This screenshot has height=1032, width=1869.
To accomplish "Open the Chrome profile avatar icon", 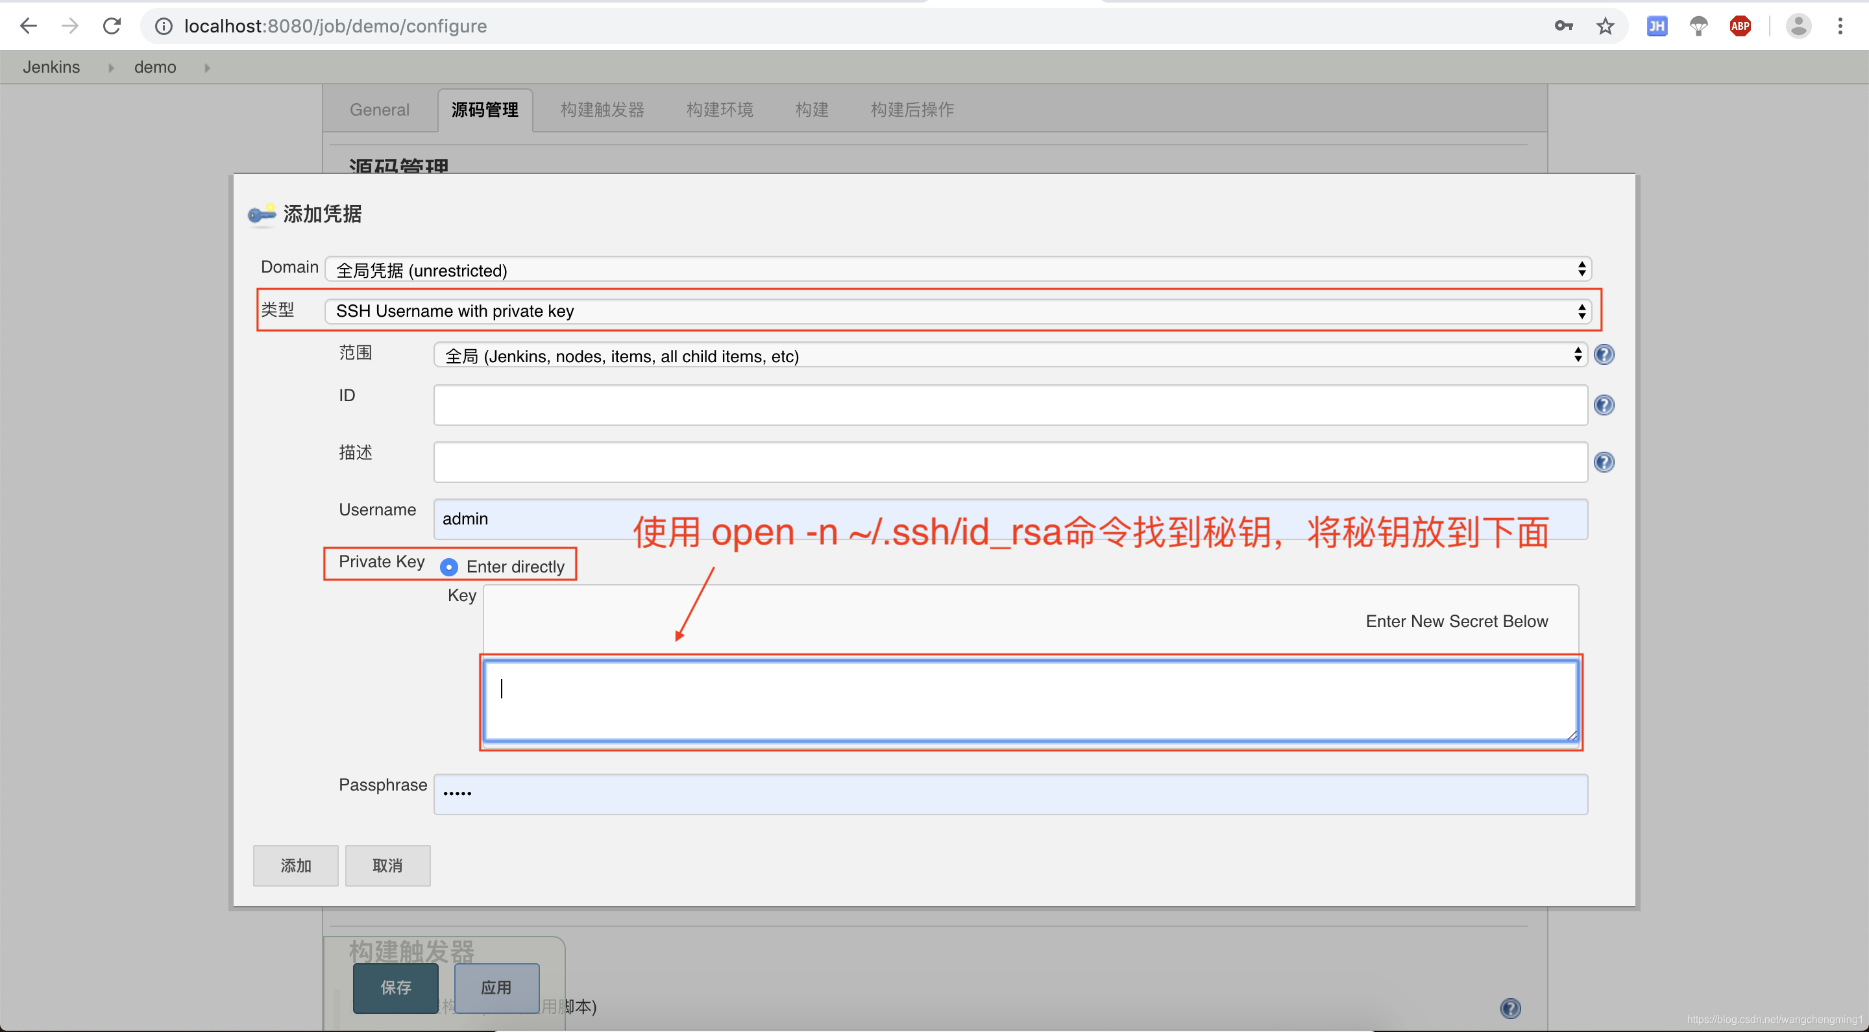I will pos(1798,26).
